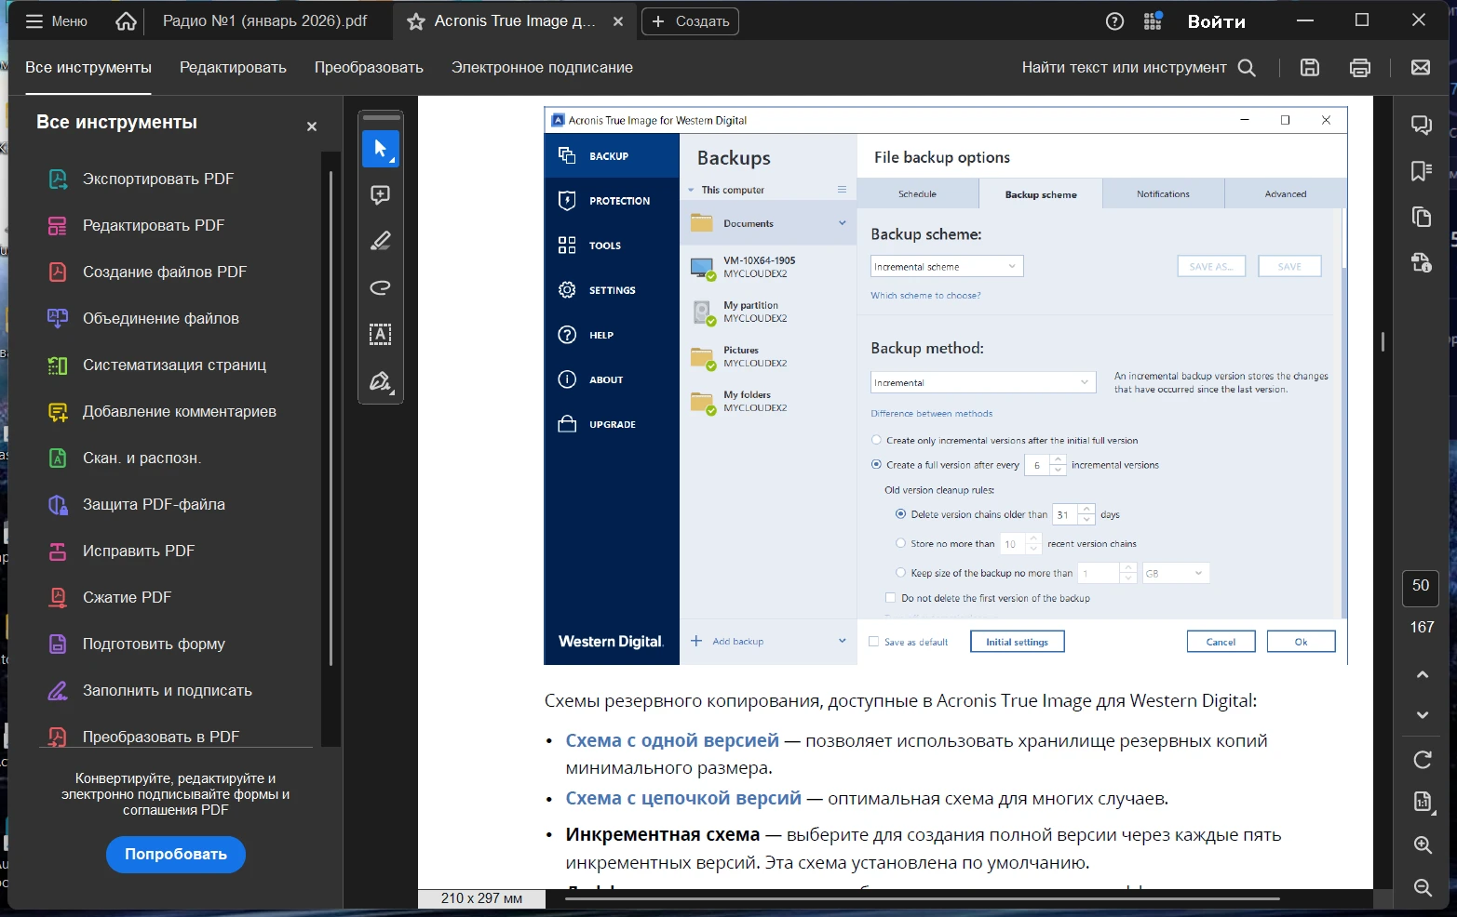The image size is (1457, 917).
Task: Share the file via the envelope icon
Action: 1420,67
